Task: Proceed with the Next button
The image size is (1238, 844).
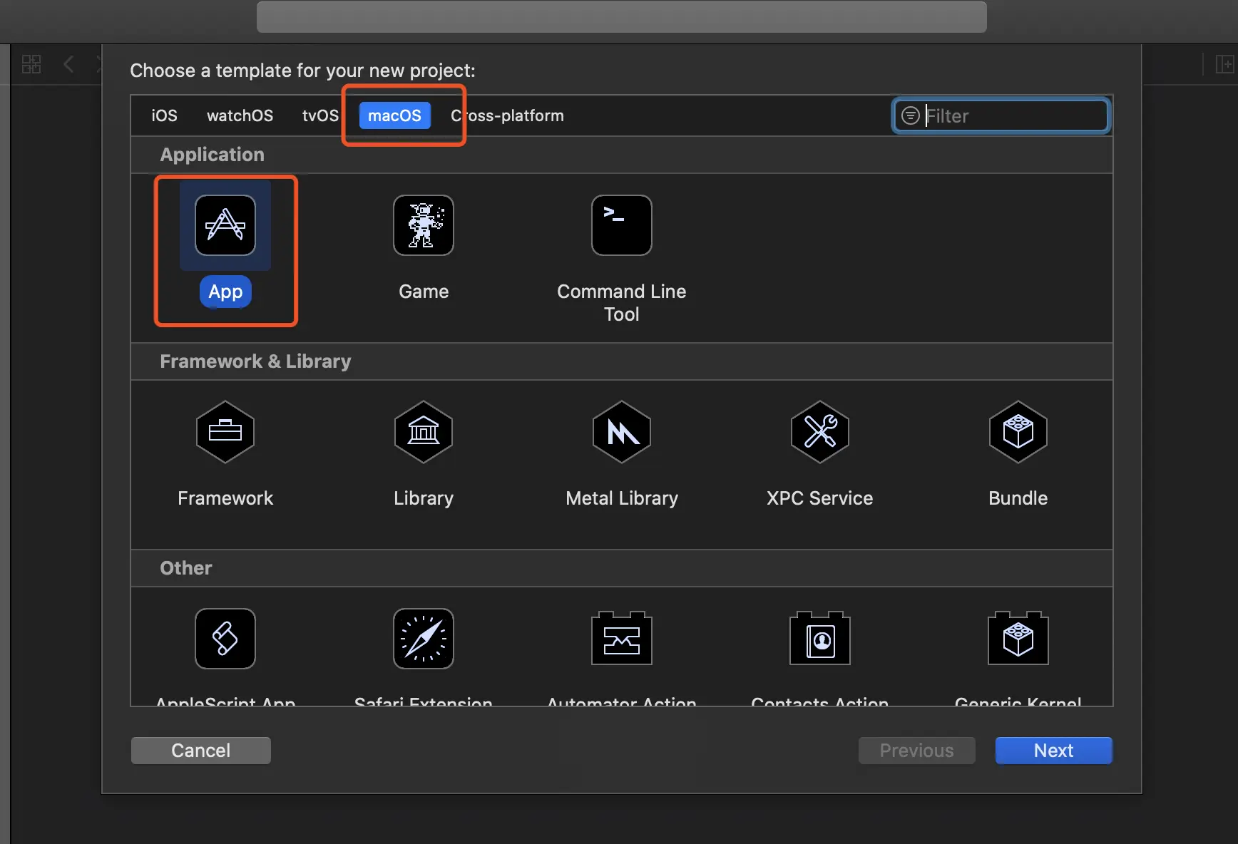Action: pos(1054,751)
